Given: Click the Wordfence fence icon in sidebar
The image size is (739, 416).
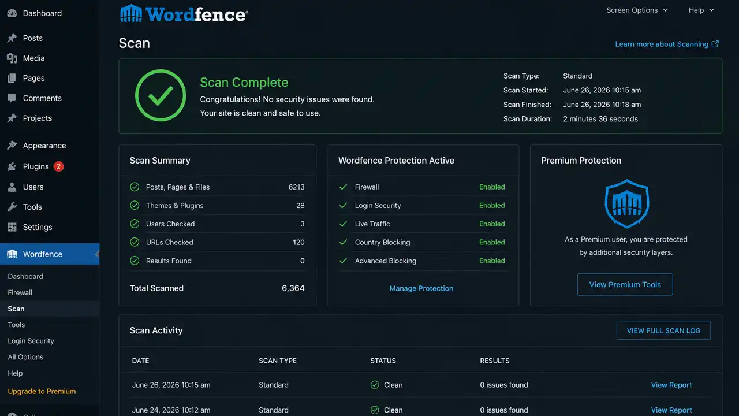Looking at the screenshot, I should click(12, 254).
